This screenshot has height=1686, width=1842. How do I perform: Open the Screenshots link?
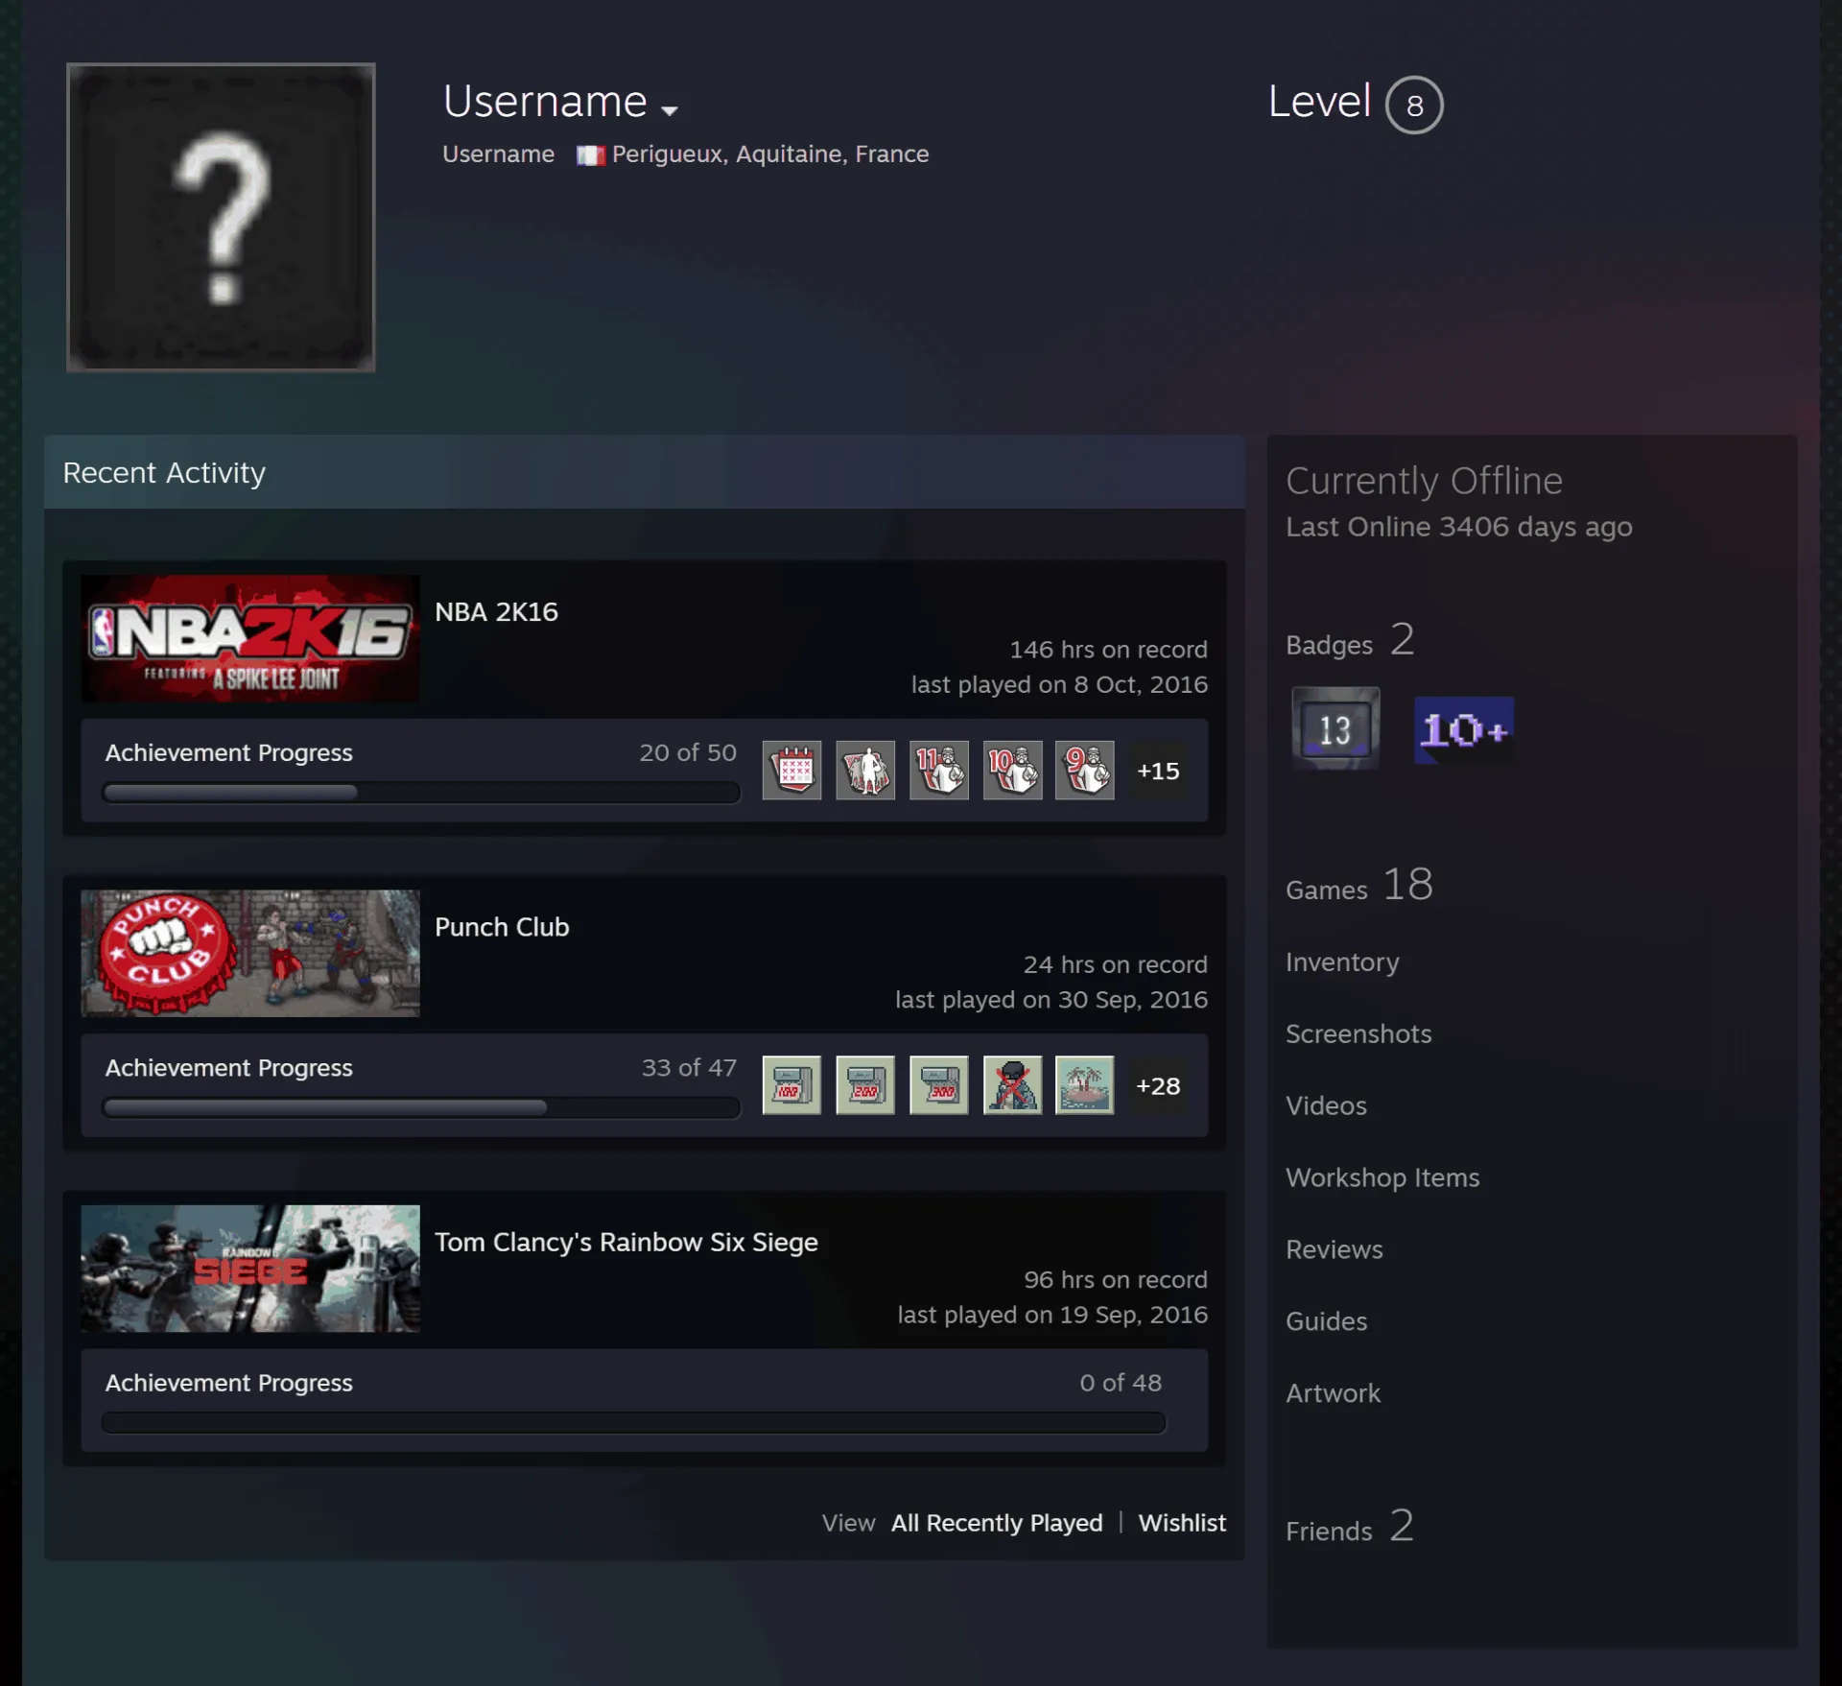pos(1358,1033)
